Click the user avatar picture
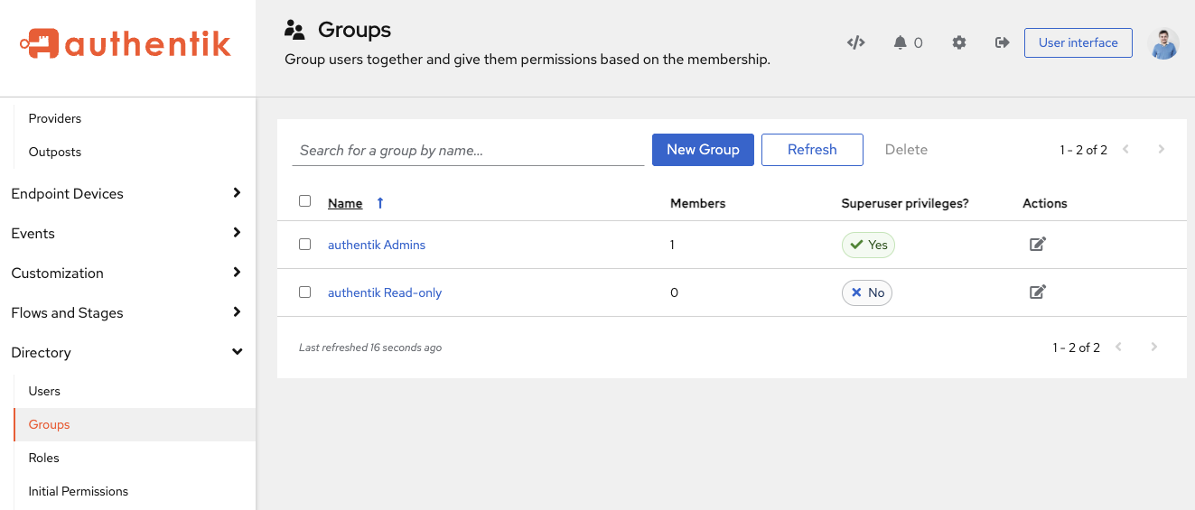This screenshot has width=1195, height=510. (1162, 43)
